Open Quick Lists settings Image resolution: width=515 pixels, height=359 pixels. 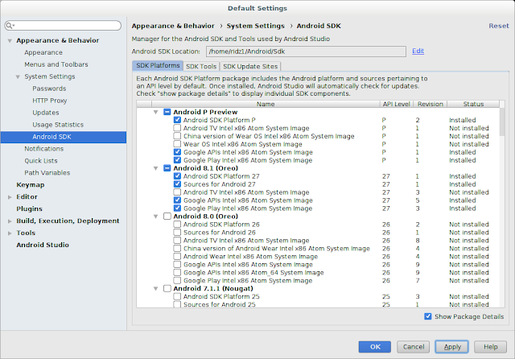[41, 161]
